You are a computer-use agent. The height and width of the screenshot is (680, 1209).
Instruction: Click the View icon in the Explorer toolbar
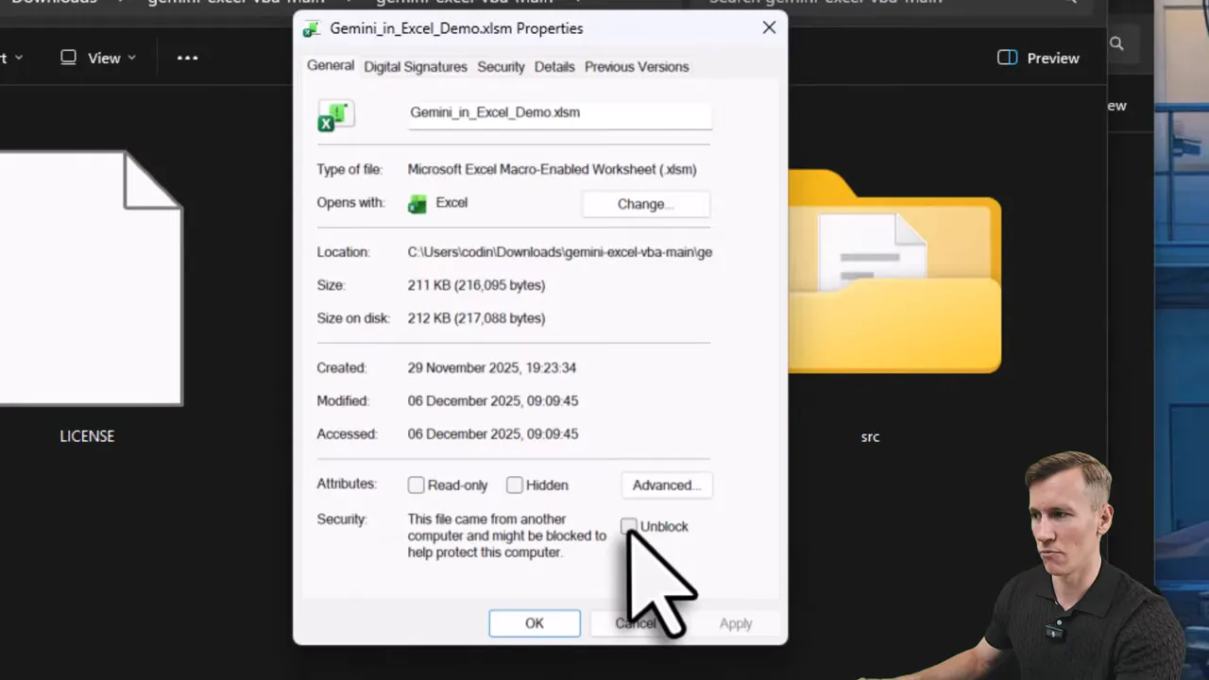pyautogui.click(x=68, y=58)
